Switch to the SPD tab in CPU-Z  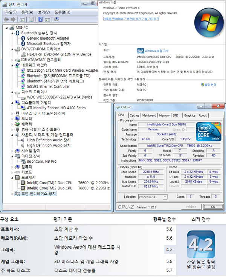176,115
